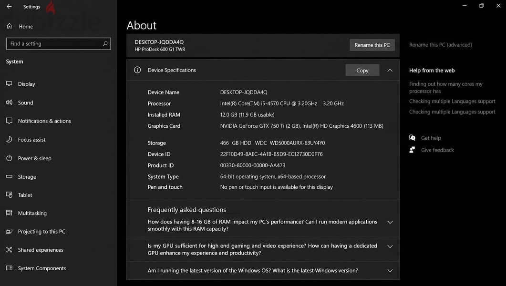Click the search magnifier icon
The width and height of the screenshot is (506, 286).
(x=105, y=43)
